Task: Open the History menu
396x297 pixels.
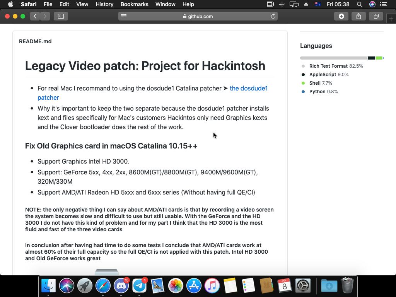Action: [x=104, y=4]
